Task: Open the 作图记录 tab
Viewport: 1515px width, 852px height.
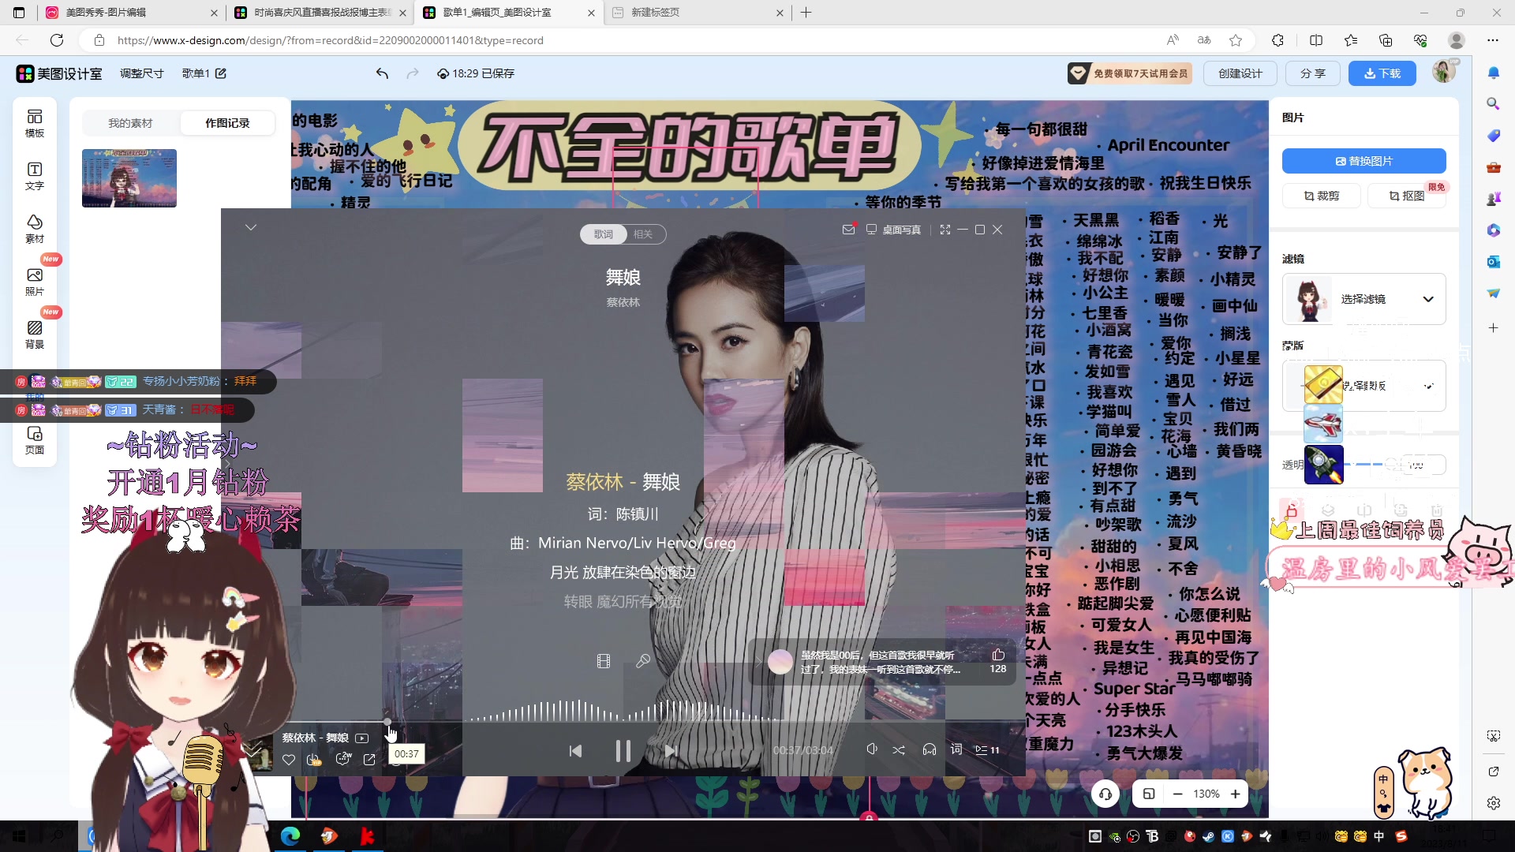Action: 227,123
